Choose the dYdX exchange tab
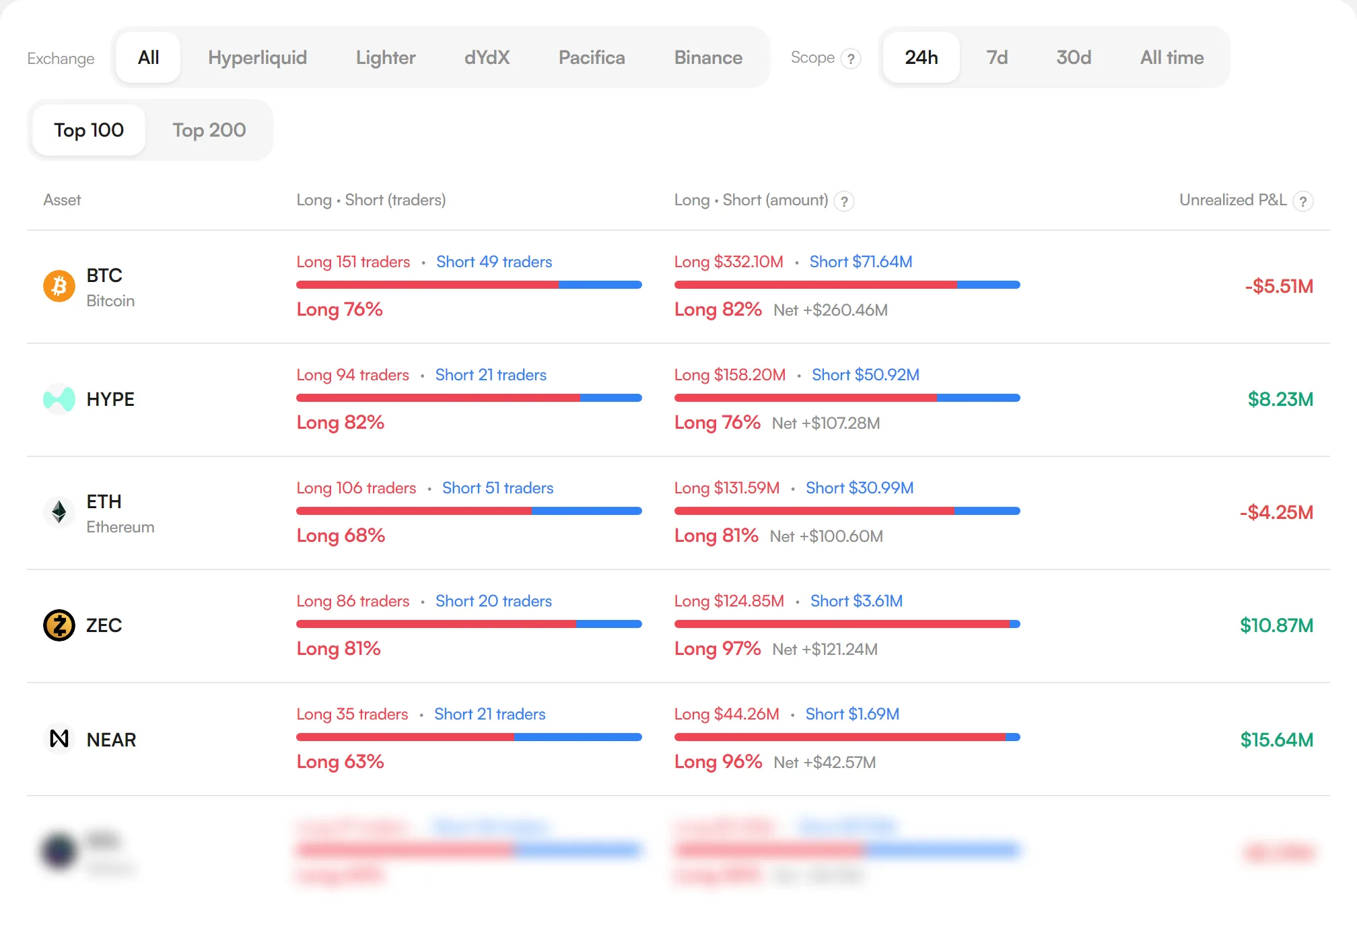Viewport: 1357px width, 941px height. pos(487,57)
